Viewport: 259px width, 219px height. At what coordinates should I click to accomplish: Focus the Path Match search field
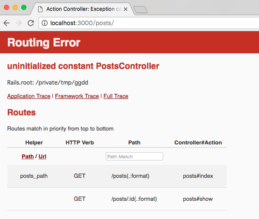pos(134,156)
